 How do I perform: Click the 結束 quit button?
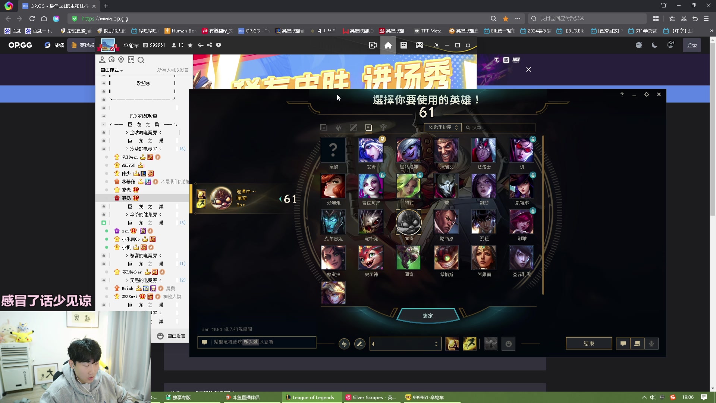point(588,344)
